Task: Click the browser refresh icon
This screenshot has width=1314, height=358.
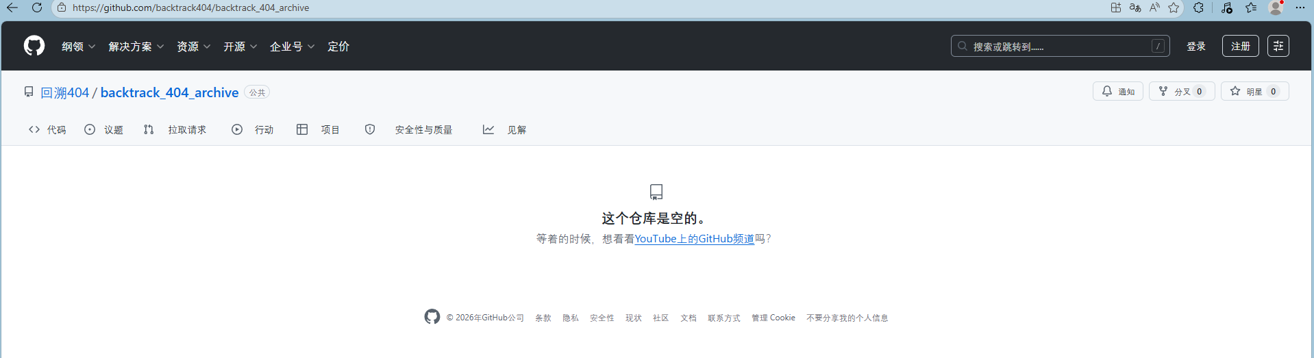Action: [x=37, y=8]
